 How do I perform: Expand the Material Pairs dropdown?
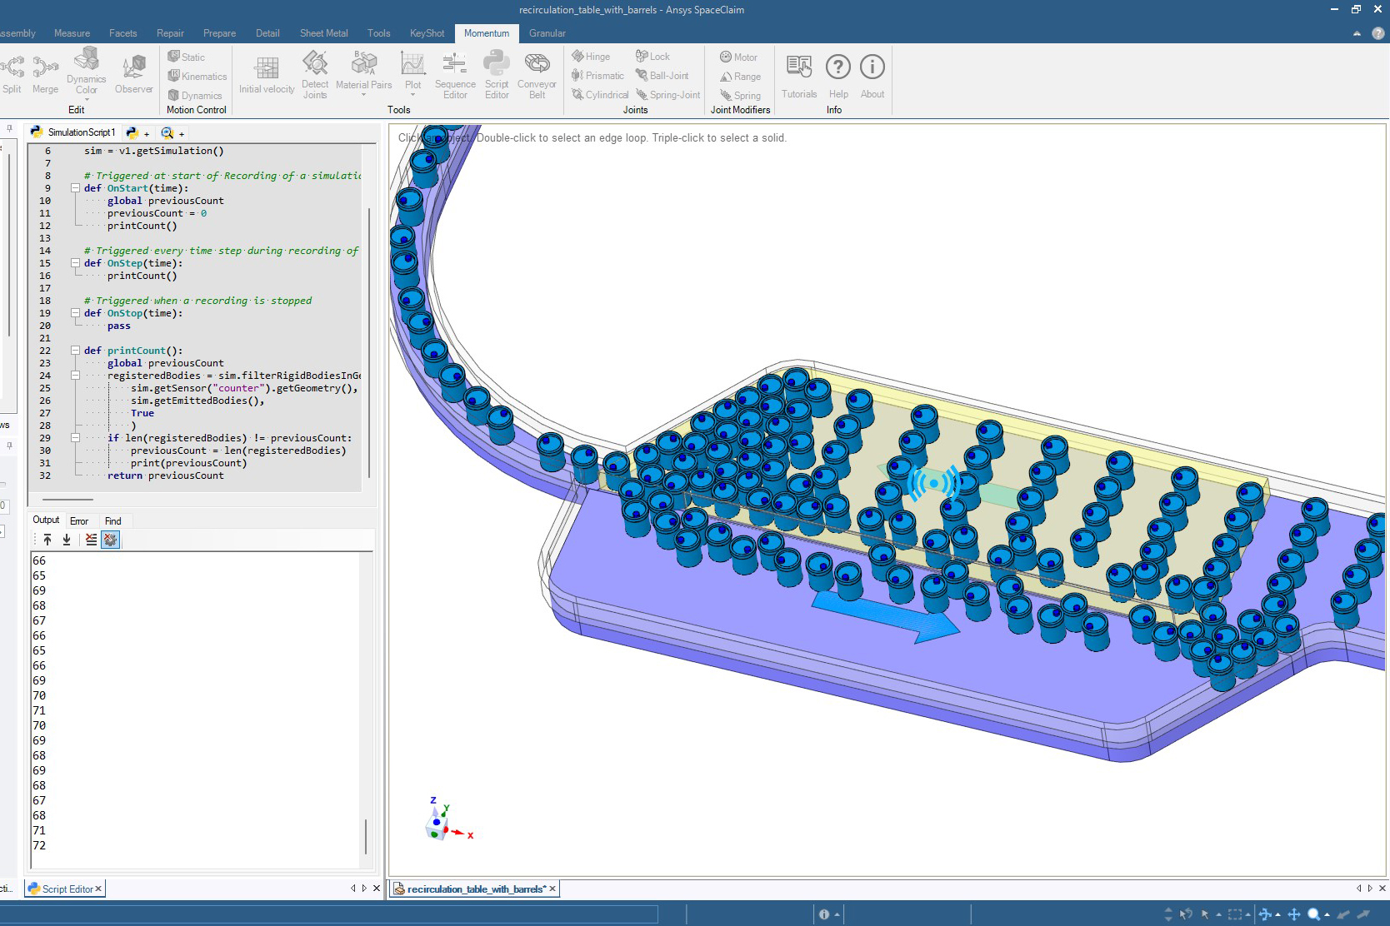pyautogui.click(x=363, y=95)
